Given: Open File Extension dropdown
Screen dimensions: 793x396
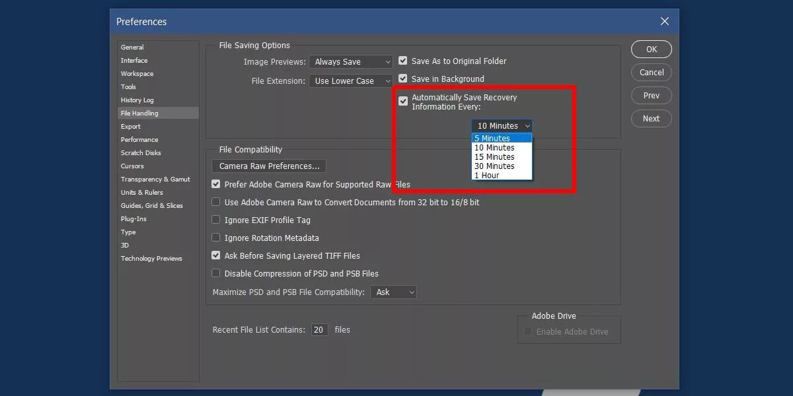Looking at the screenshot, I should 352,81.
